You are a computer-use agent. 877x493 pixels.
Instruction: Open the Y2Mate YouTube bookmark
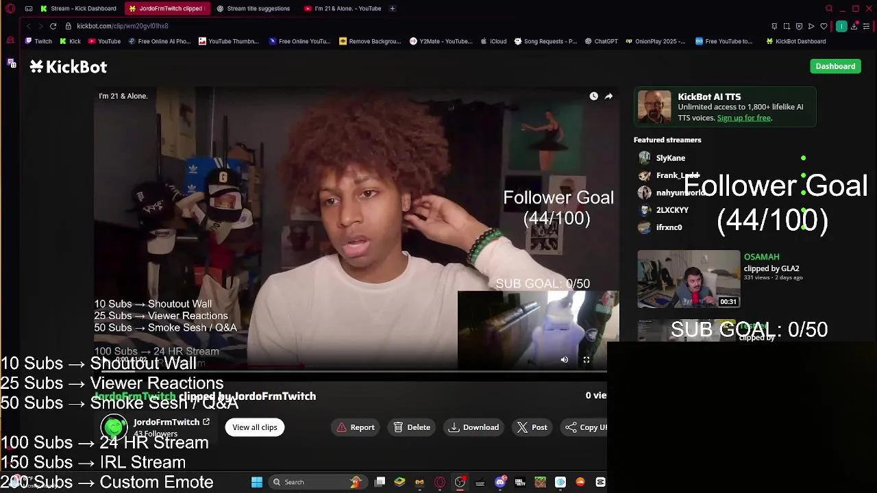[x=441, y=41]
